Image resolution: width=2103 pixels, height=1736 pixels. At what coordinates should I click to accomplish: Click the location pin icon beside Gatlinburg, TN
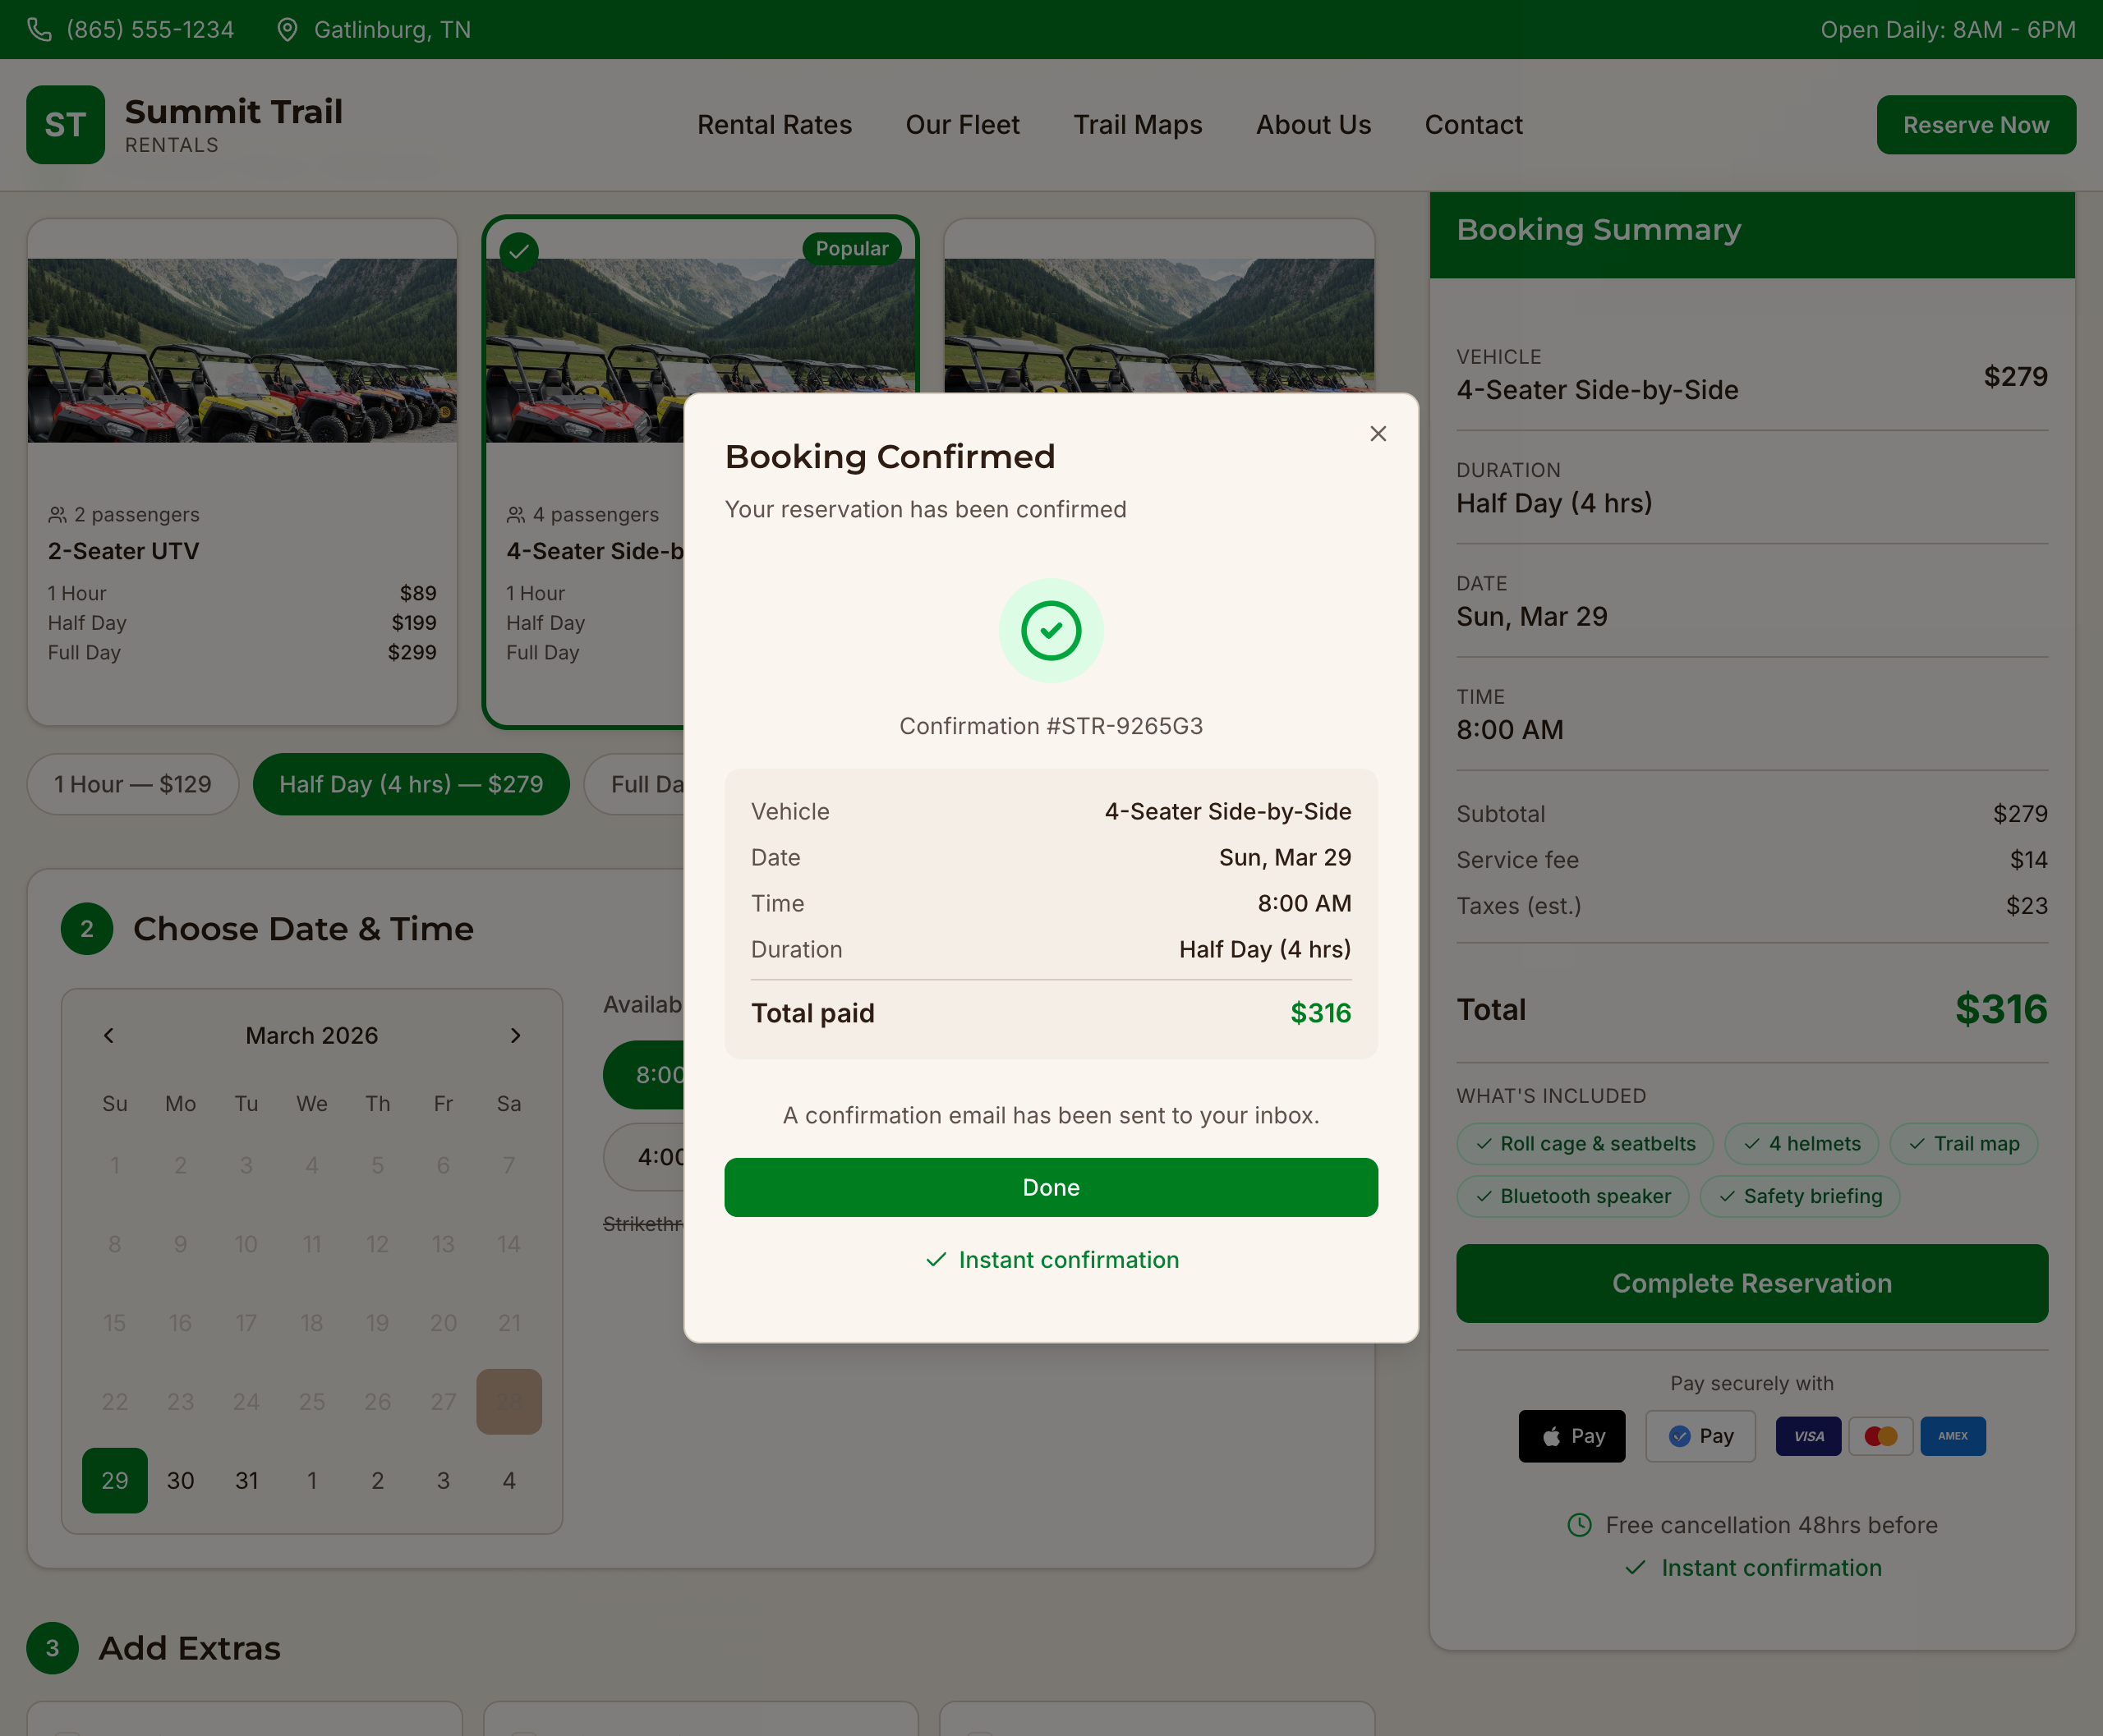(288, 30)
